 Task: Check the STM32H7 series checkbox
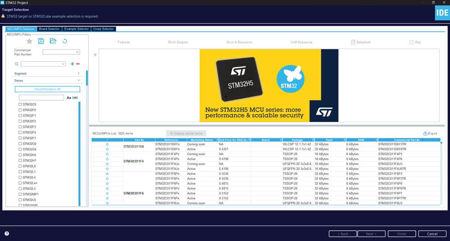[x=20, y=161]
